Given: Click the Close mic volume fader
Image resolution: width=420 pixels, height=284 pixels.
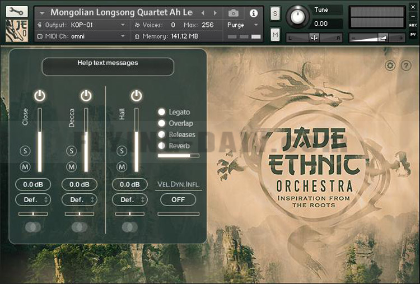Looking at the screenshot, I should 40,140.
